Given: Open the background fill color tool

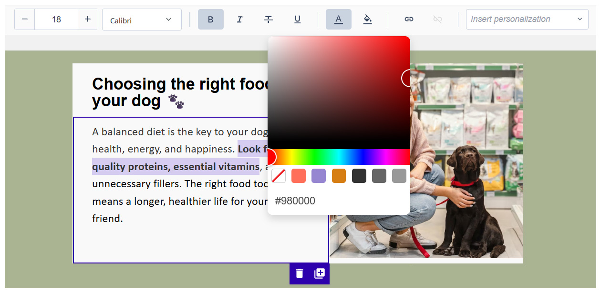Looking at the screenshot, I should pyautogui.click(x=367, y=20).
